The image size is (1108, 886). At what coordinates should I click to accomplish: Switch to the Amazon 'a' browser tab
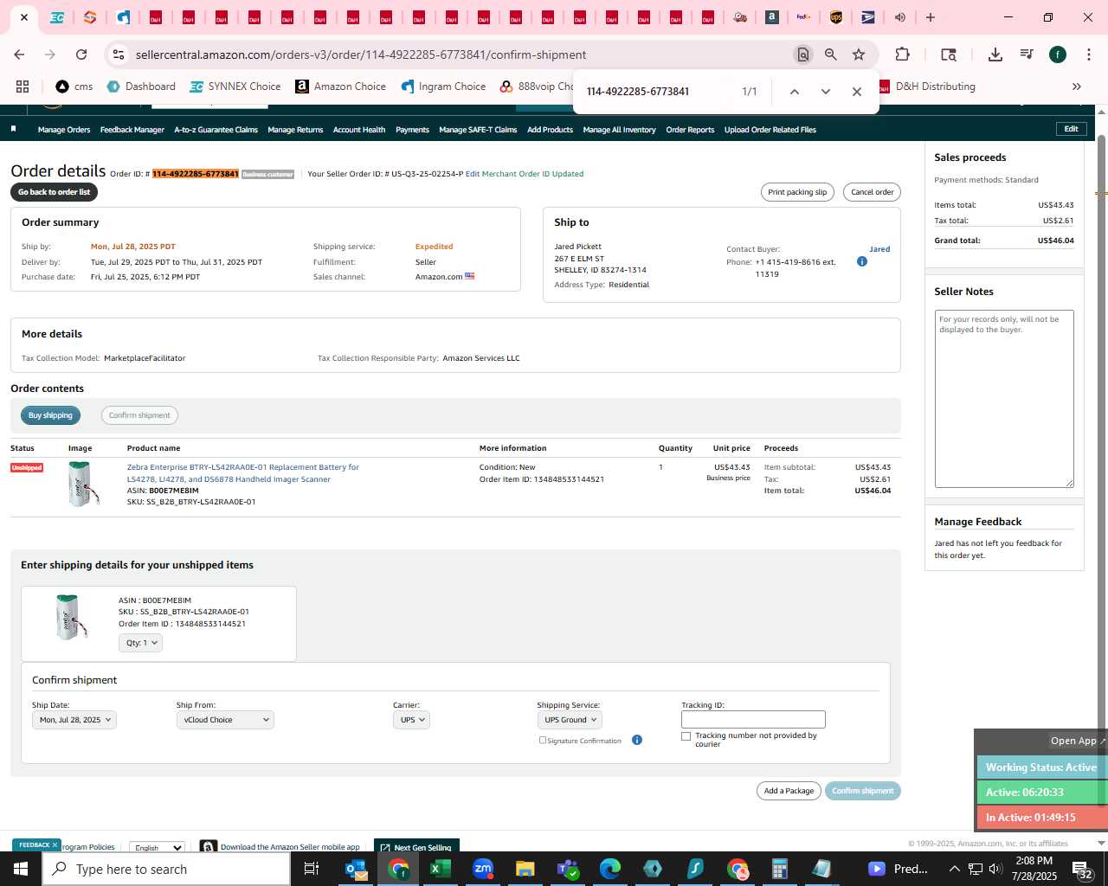point(772,17)
